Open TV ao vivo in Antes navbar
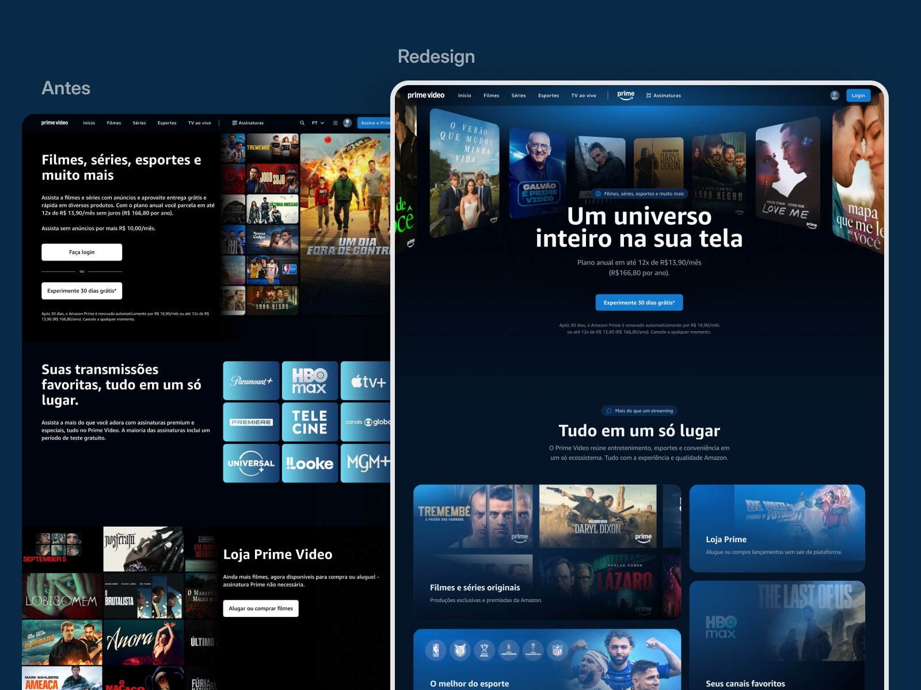This screenshot has width=921, height=690. point(199,123)
